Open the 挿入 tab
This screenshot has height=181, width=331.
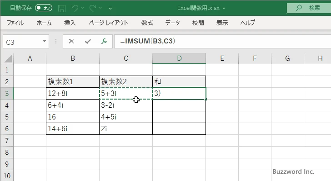(x=70, y=23)
